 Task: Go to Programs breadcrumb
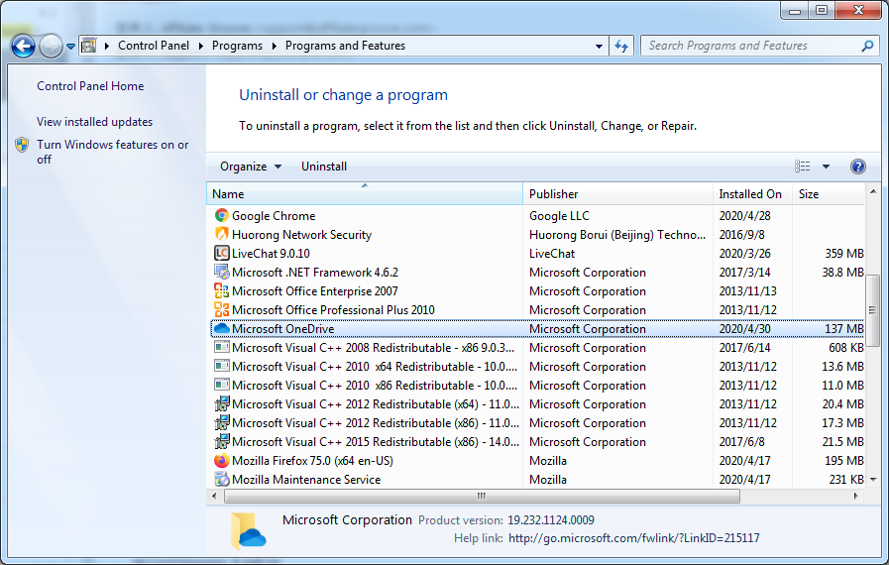pyautogui.click(x=237, y=46)
